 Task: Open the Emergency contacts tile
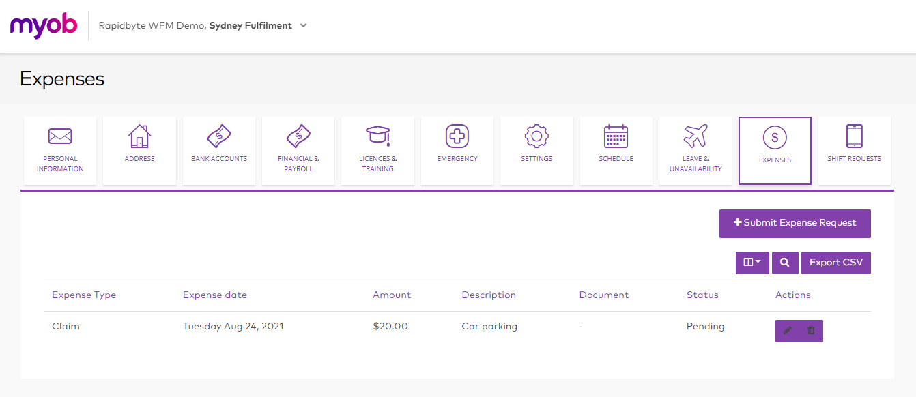pos(457,150)
